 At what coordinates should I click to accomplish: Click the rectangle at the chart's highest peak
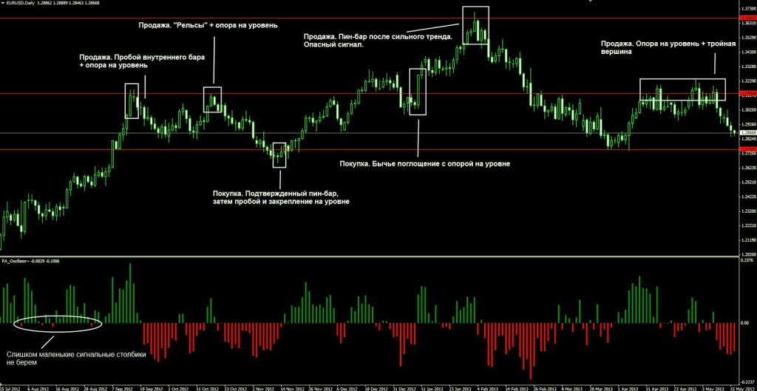(x=476, y=26)
